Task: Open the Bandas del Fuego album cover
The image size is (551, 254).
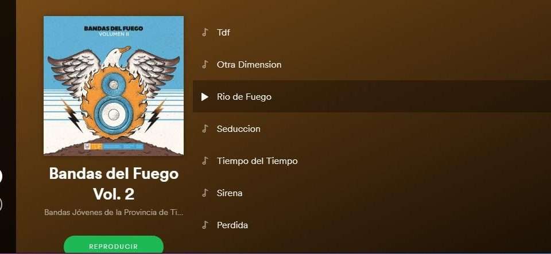Action: [114, 85]
